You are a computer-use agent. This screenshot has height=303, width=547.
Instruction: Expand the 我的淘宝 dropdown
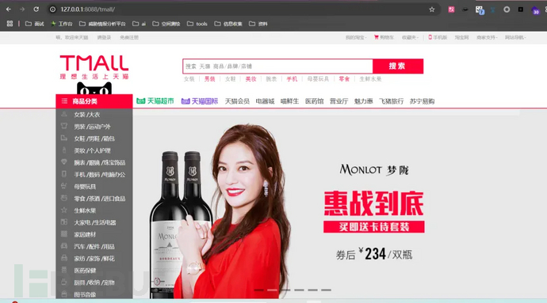tap(356, 37)
